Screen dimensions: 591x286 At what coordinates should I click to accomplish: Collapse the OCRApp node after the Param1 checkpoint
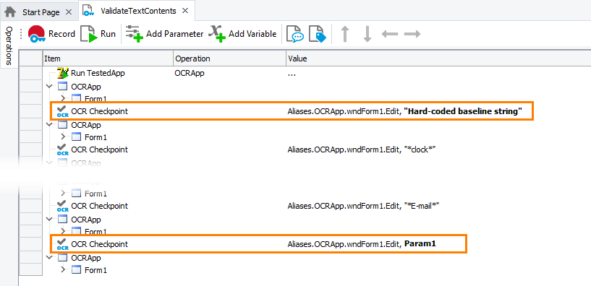coord(49,258)
